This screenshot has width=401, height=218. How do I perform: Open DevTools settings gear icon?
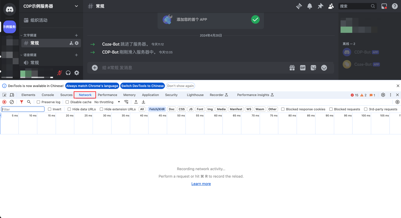click(383, 95)
